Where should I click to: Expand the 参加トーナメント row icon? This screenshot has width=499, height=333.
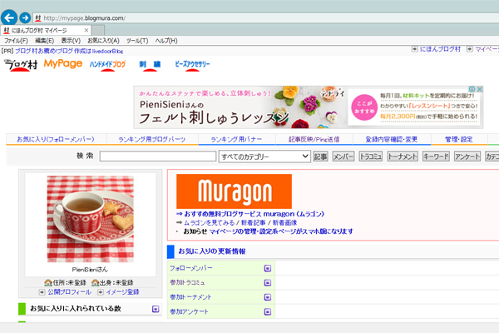(x=268, y=297)
